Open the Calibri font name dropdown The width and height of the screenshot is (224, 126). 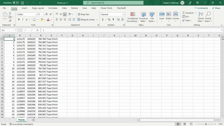click(36, 14)
